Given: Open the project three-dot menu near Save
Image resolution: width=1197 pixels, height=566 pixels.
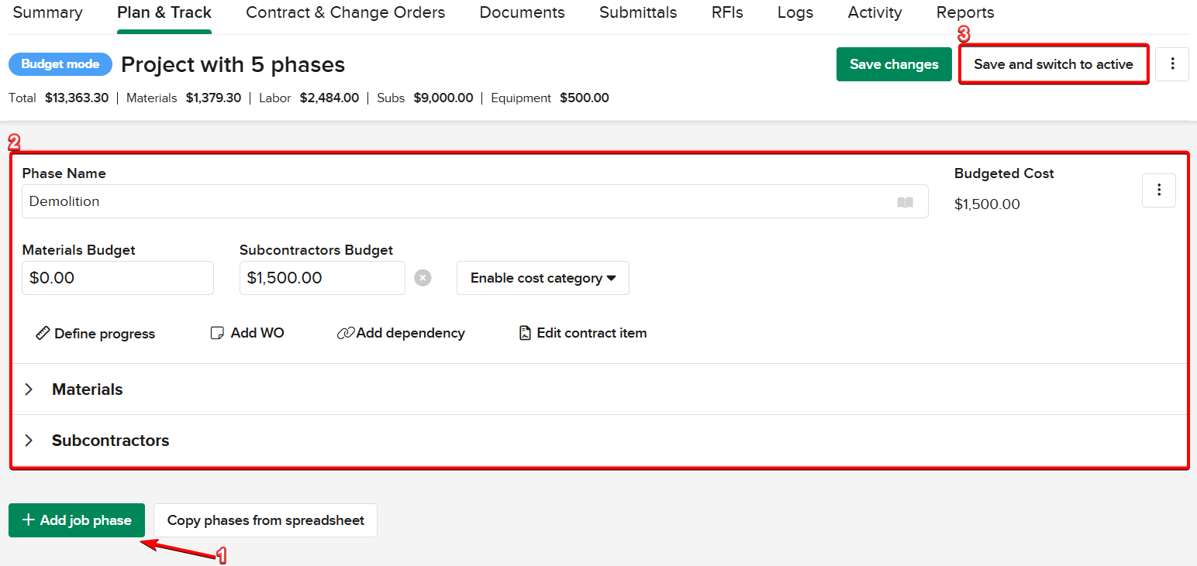Looking at the screenshot, I should click(1171, 64).
